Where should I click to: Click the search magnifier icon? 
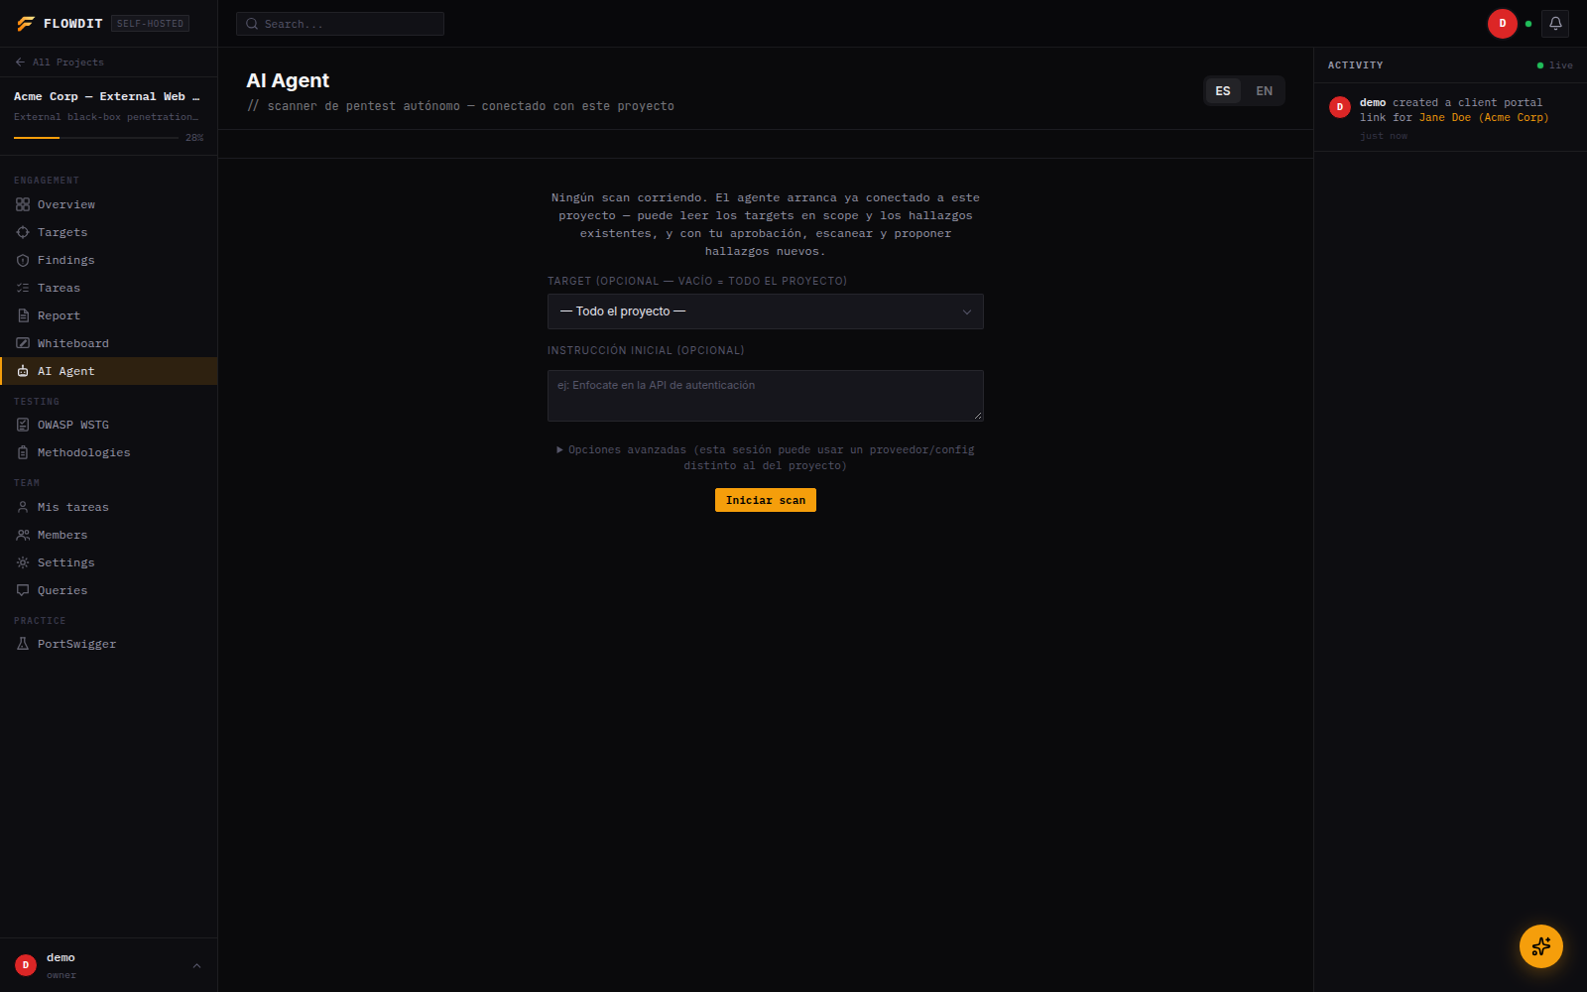point(252,24)
